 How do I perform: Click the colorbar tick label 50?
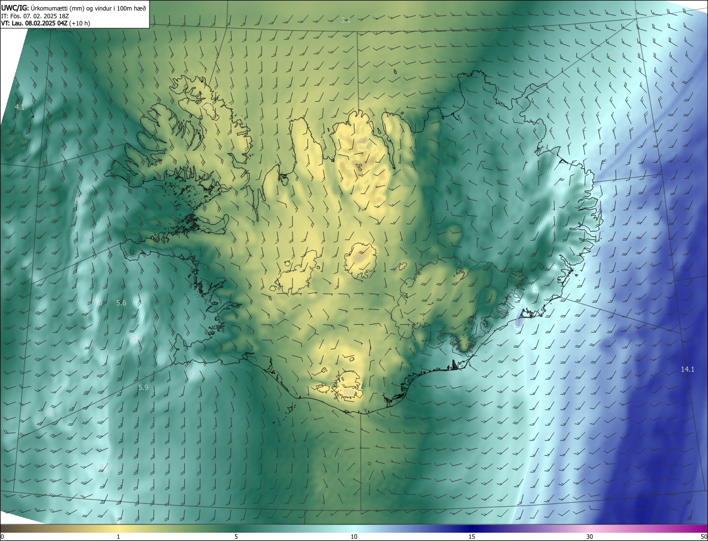(x=704, y=537)
